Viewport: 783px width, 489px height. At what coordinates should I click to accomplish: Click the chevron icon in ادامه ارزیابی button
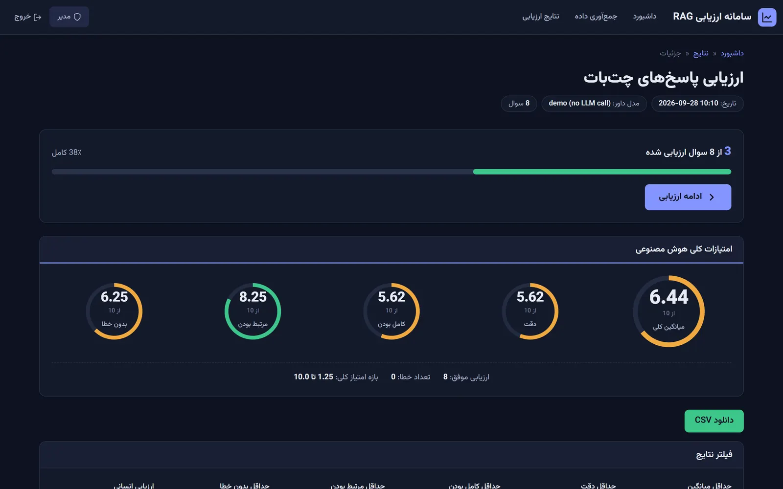[x=712, y=197]
